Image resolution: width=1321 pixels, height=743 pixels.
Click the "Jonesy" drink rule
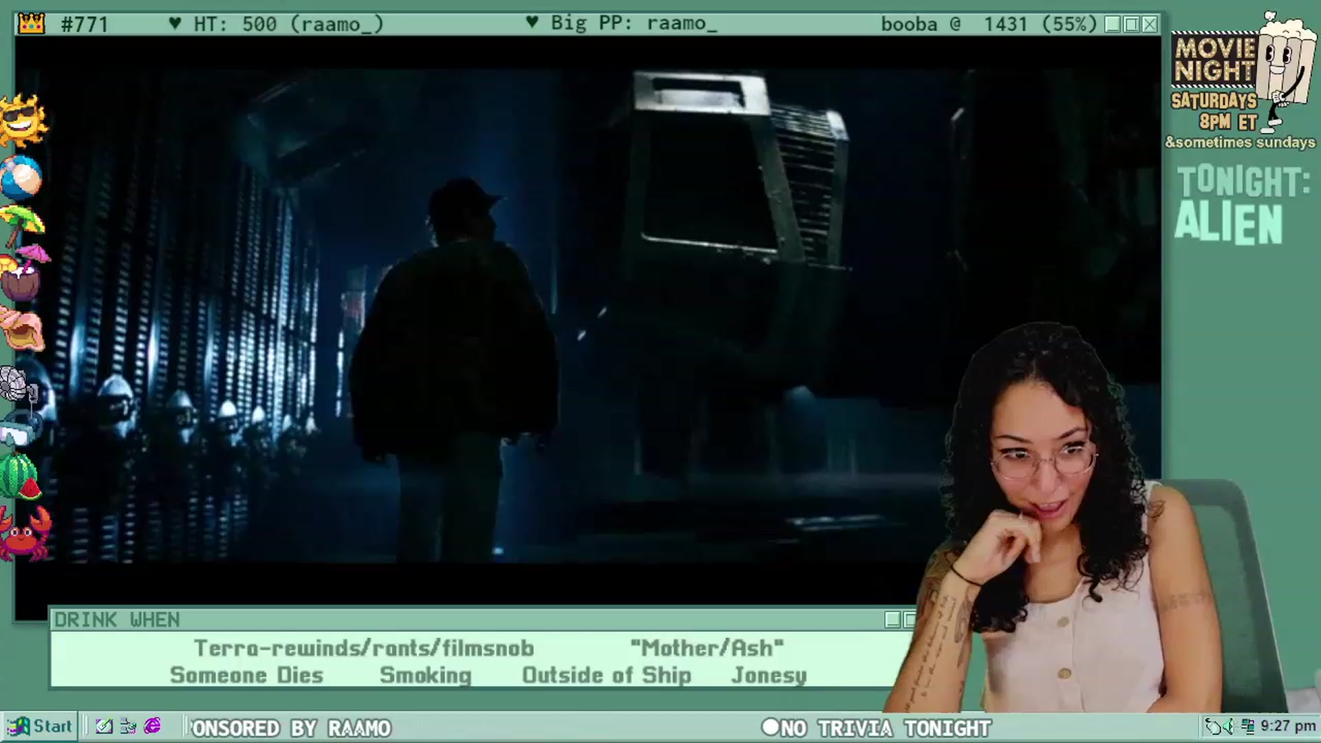(769, 676)
